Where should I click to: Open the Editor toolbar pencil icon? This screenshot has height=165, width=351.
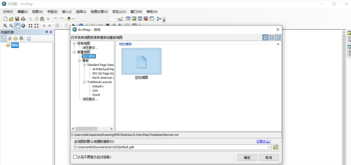click(121, 19)
